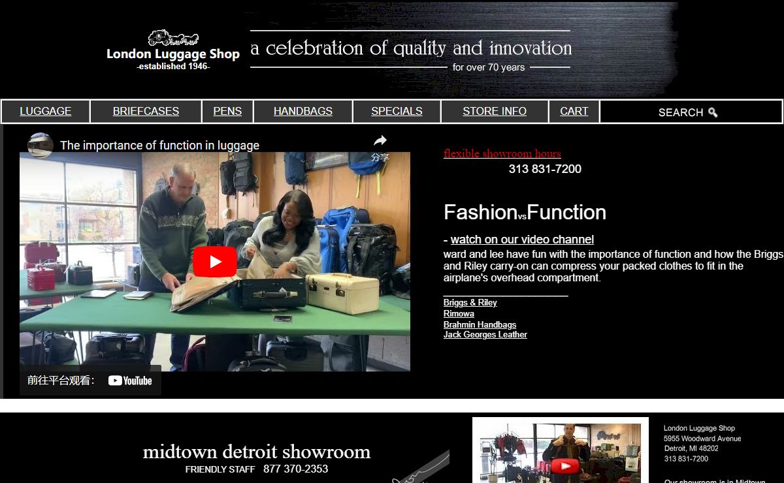Image resolution: width=784 pixels, height=483 pixels.
Task: Visit the Brahmin Handbags link
Action: point(480,324)
